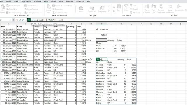Click the Credit Card total 101037
The height and width of the screenshot is (105, 187).
coord(122,48)
